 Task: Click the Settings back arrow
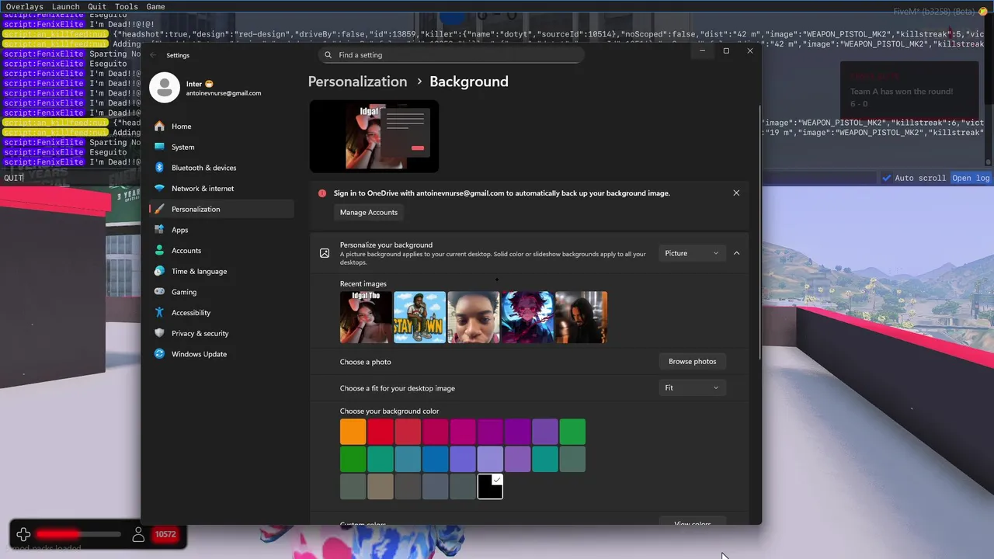click(153, 55)
